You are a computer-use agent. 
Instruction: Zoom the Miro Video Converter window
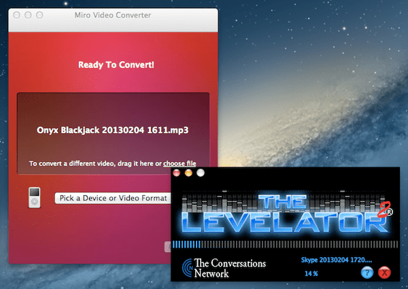[39, 15]
